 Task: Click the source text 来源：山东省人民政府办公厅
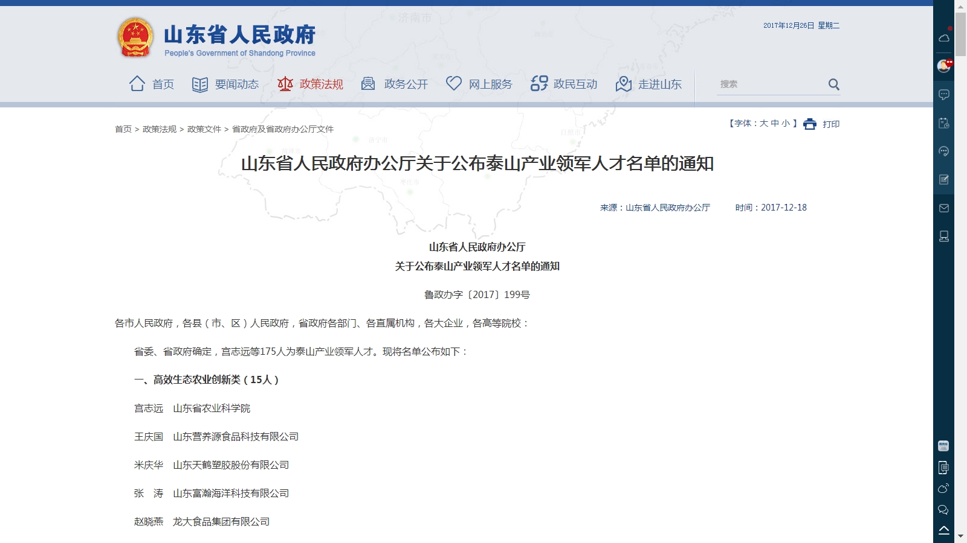coord(655,208)
